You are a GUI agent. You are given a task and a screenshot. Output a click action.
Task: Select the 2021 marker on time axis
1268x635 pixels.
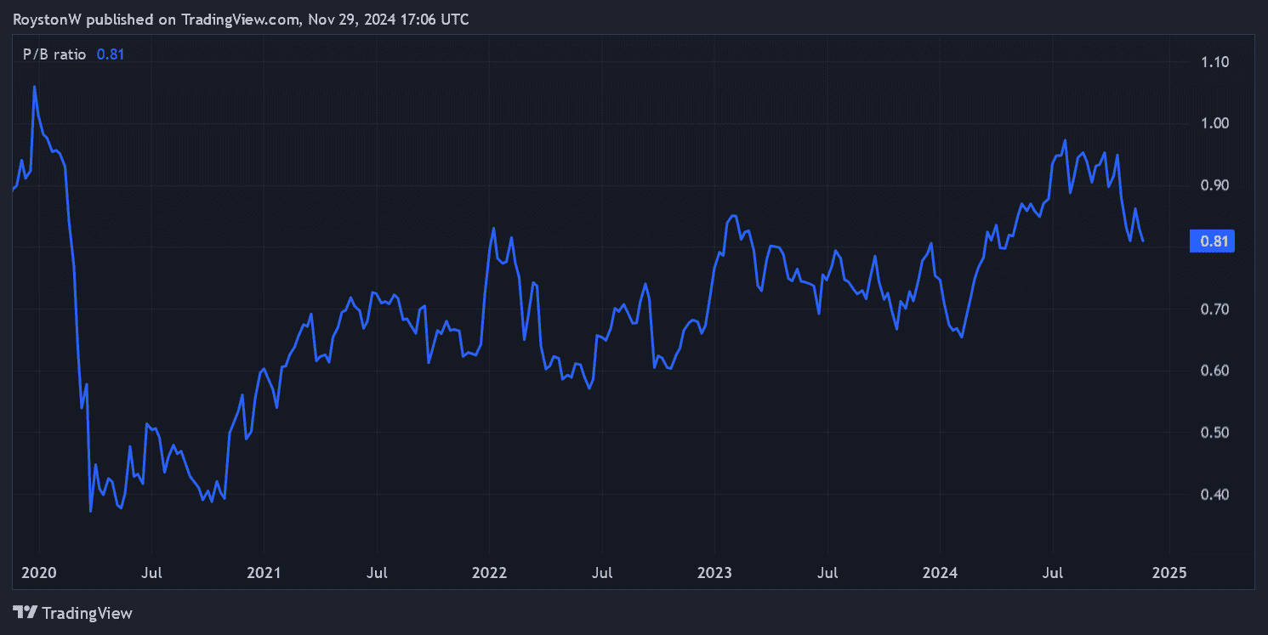[x=264, y=572]
